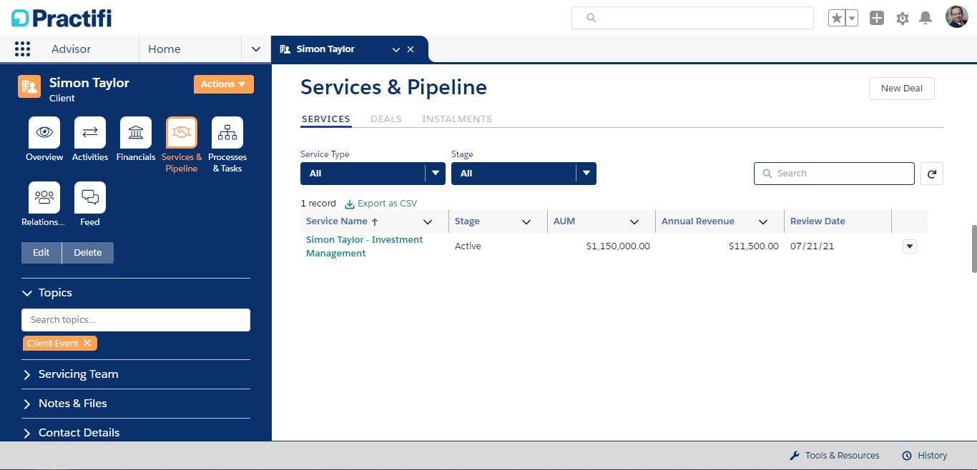Open Simon Taylor - Investment Management service
The width and height of the screenshot is (977, 470).
tap(364, 246)
